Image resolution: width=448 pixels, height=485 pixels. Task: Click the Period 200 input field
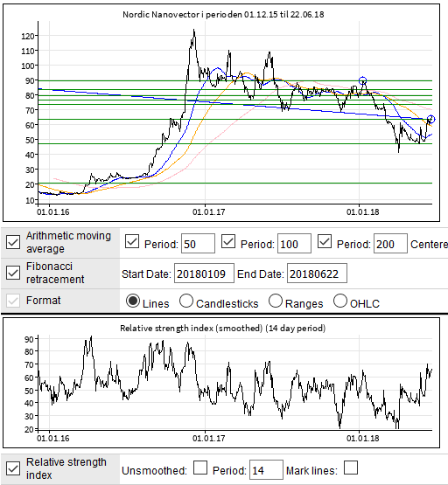(x=390, y=244)
